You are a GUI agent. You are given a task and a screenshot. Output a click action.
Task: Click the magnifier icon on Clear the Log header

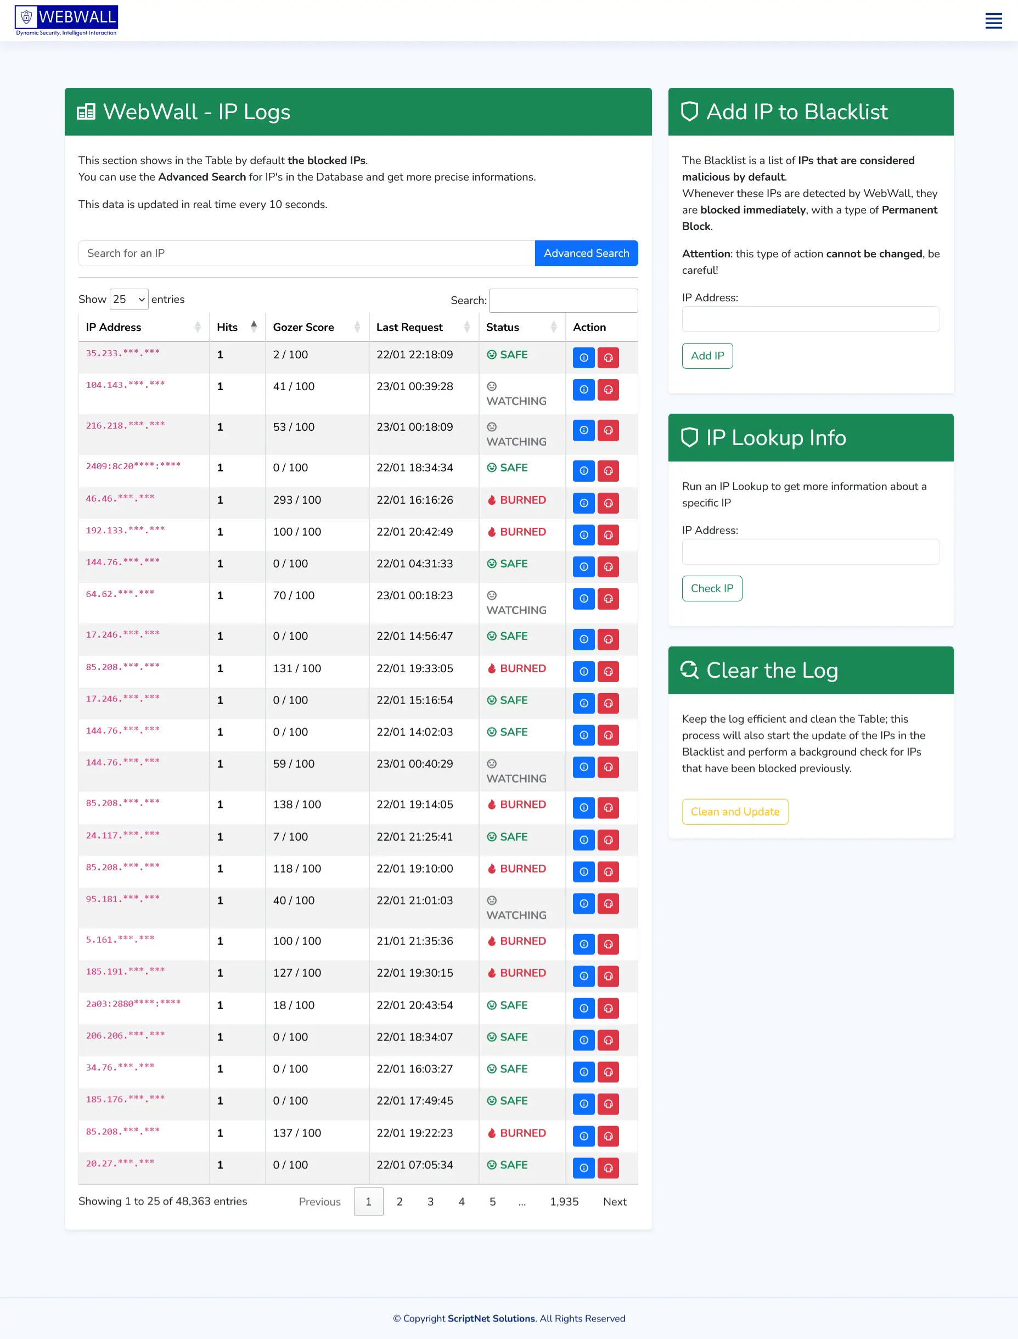[690, 670]
